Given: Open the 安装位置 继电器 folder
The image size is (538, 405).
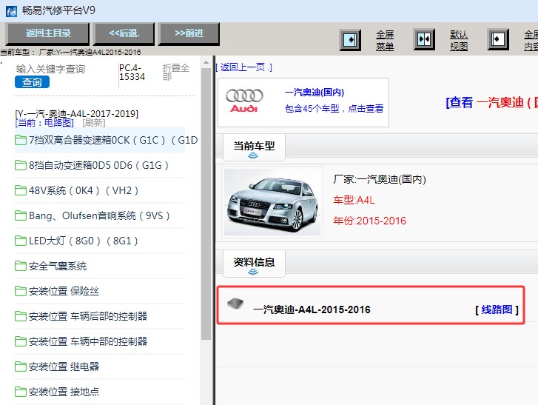Looking at the screenshot, I should 100,366.
